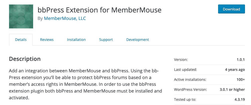Viewport: 251px width, 105px height.
Task: Click the Last updated label
Action: tap(185, 70)
